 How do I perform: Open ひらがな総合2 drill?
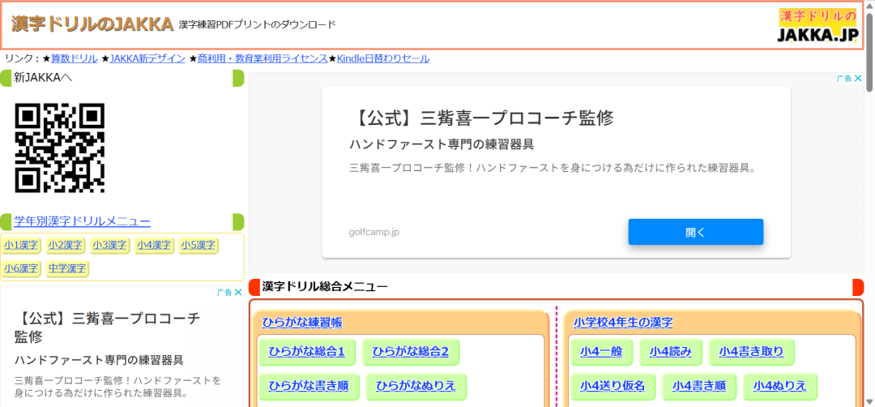(411, 352)
